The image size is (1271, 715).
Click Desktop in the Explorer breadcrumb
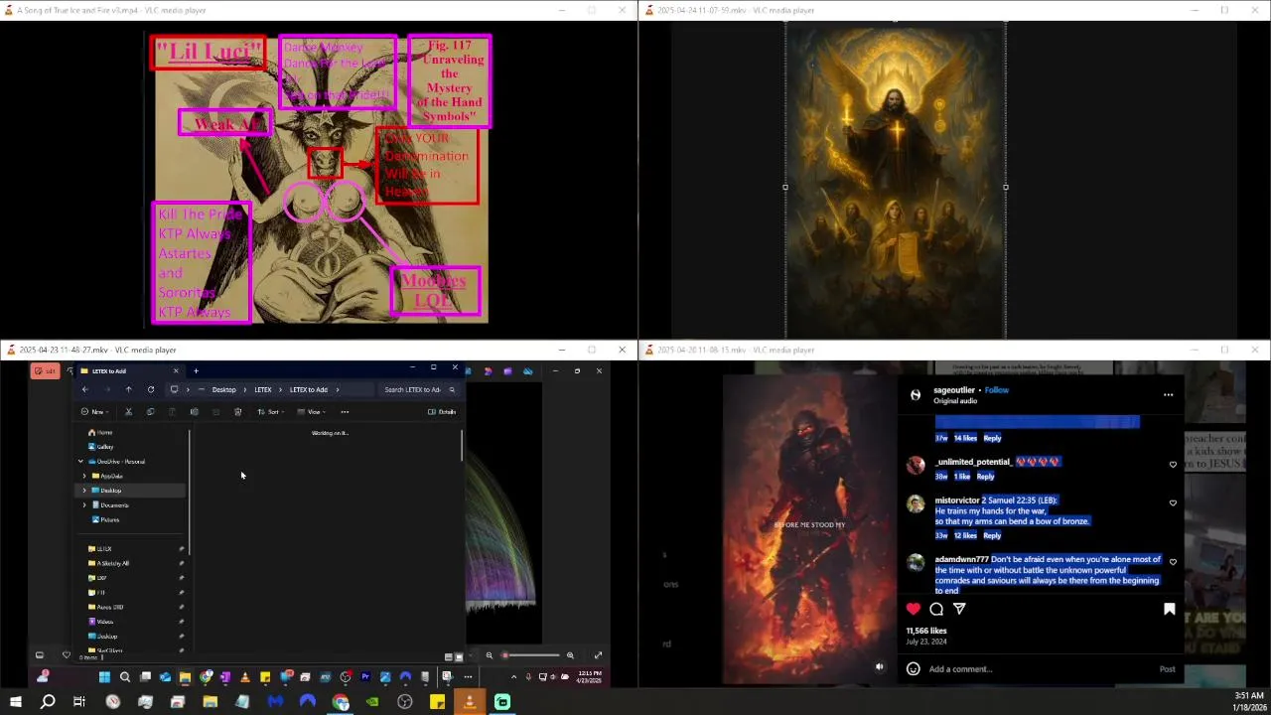coord(223,389)
